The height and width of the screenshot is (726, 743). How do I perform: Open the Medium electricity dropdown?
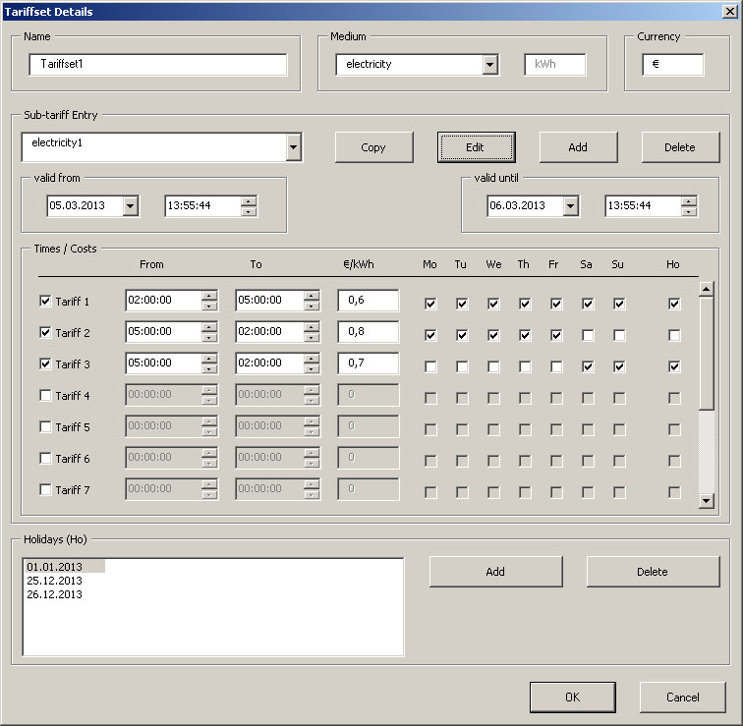[490, 65]
